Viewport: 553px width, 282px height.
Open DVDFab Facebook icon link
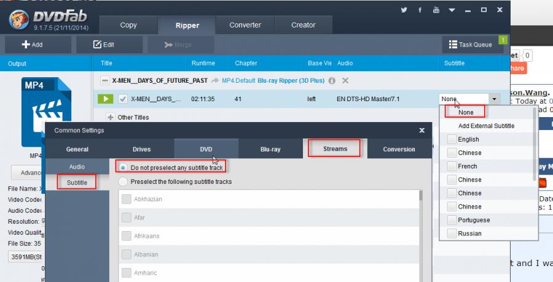pos(420,10)
